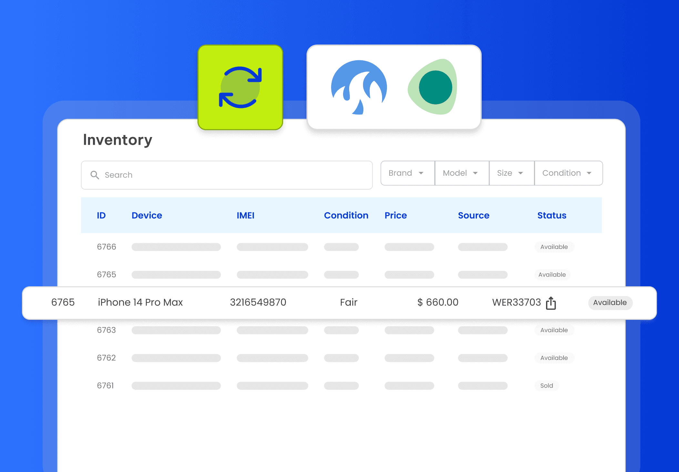Click the Available badge on row 6766
Viewport: 679px width, 472px height.
click(554, 247)
